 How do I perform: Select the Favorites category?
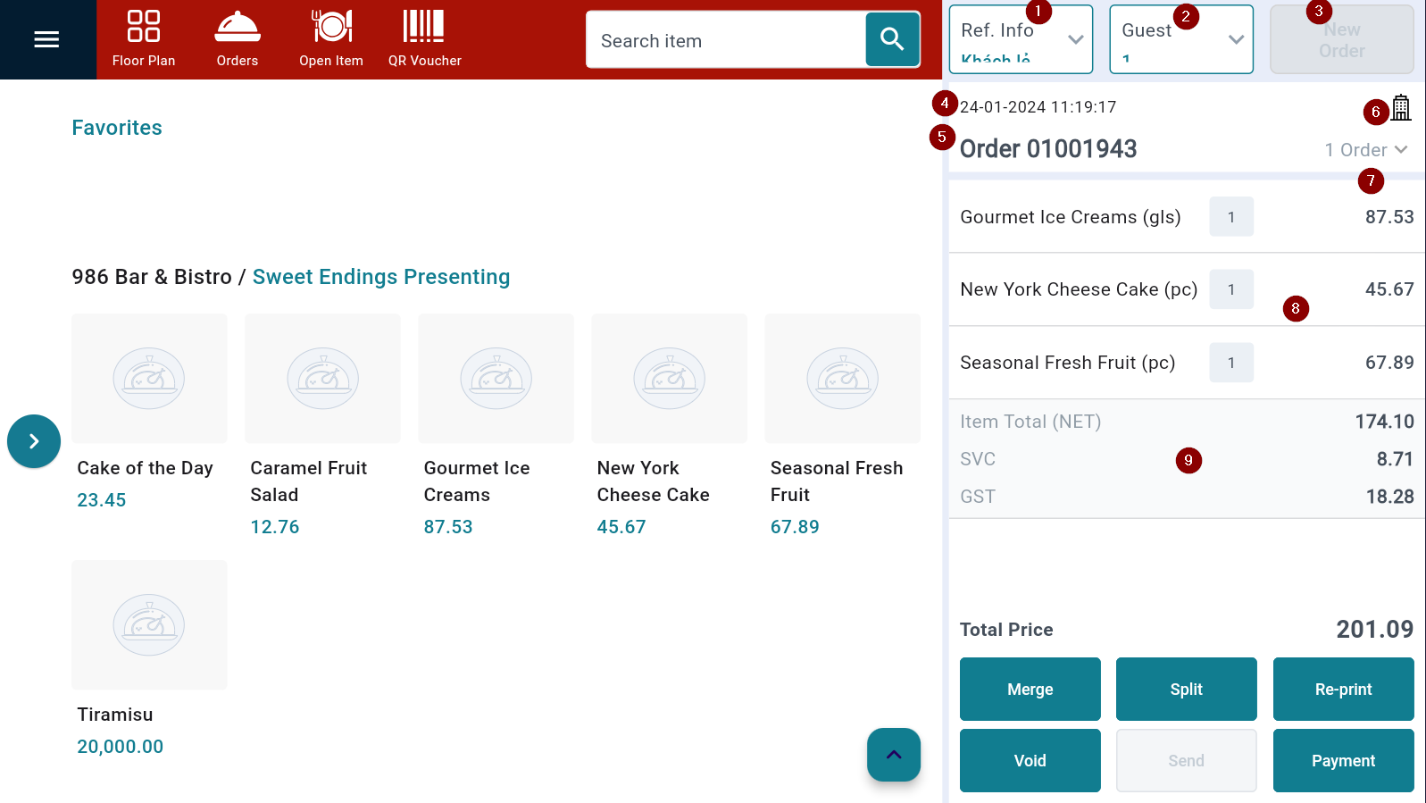117,128
